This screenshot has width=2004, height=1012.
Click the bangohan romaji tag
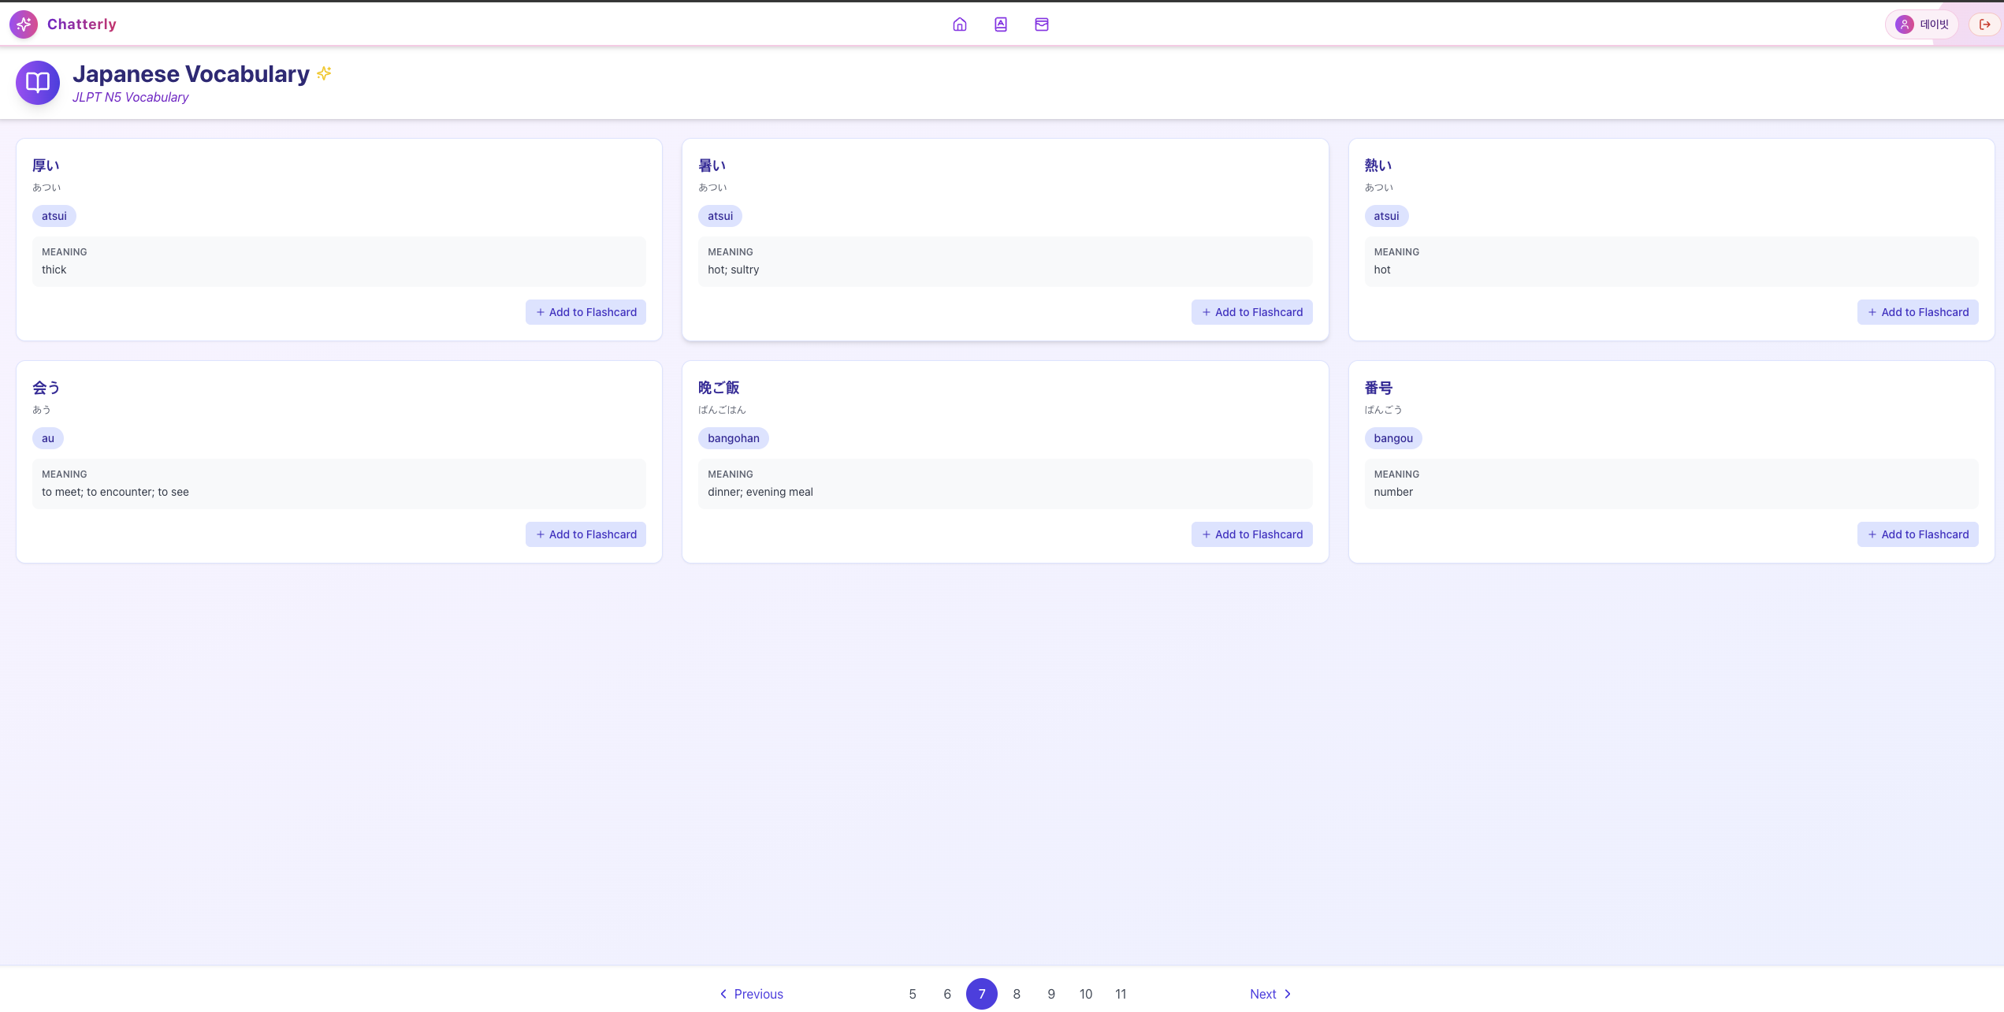(x=733, y=438)
